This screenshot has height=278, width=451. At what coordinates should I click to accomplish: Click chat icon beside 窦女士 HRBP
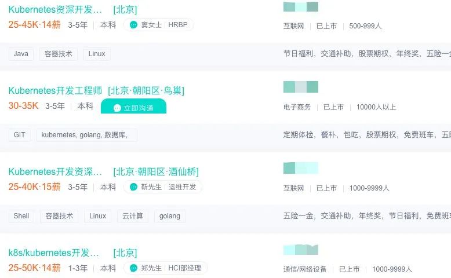coord(133,25)
